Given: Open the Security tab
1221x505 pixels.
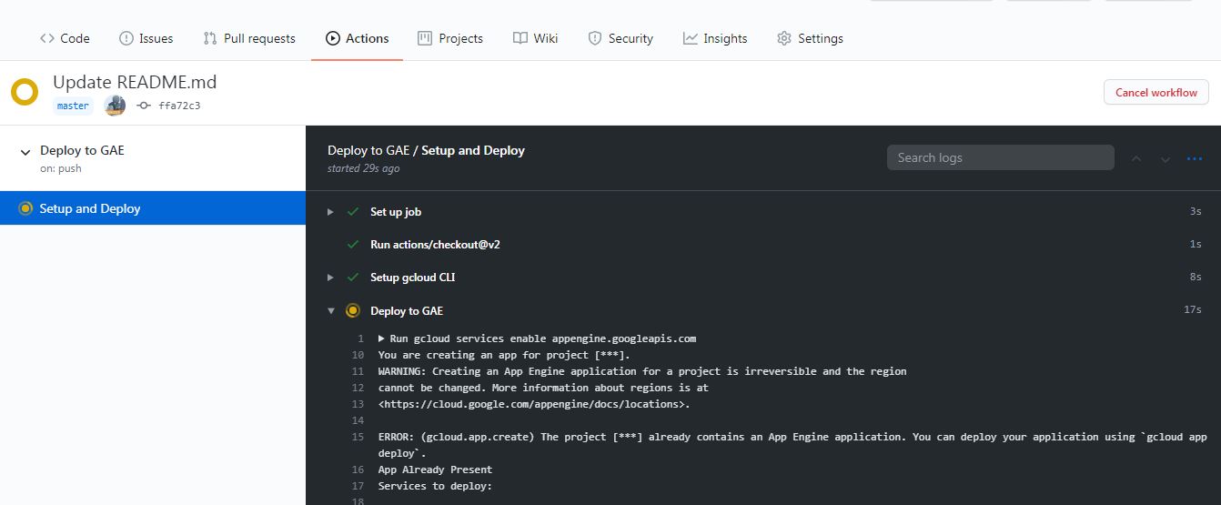Looking at the screenshot, I should click(621, 38).
